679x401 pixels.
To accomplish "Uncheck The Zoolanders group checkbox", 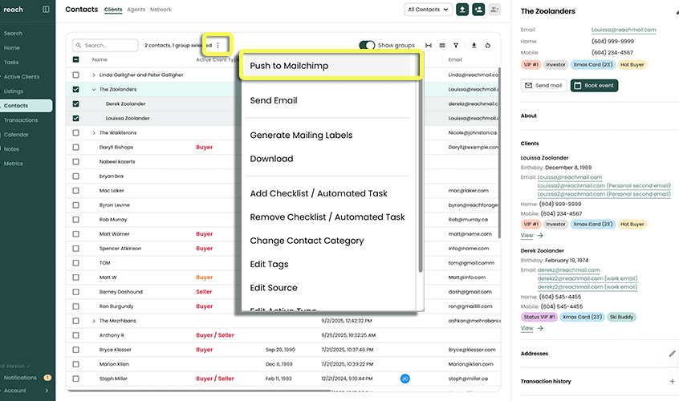I will point(76,89).
